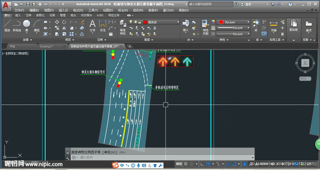
Task: Open the 文件(F) menu
Action: pyautogui.click(x=19, y=10)
